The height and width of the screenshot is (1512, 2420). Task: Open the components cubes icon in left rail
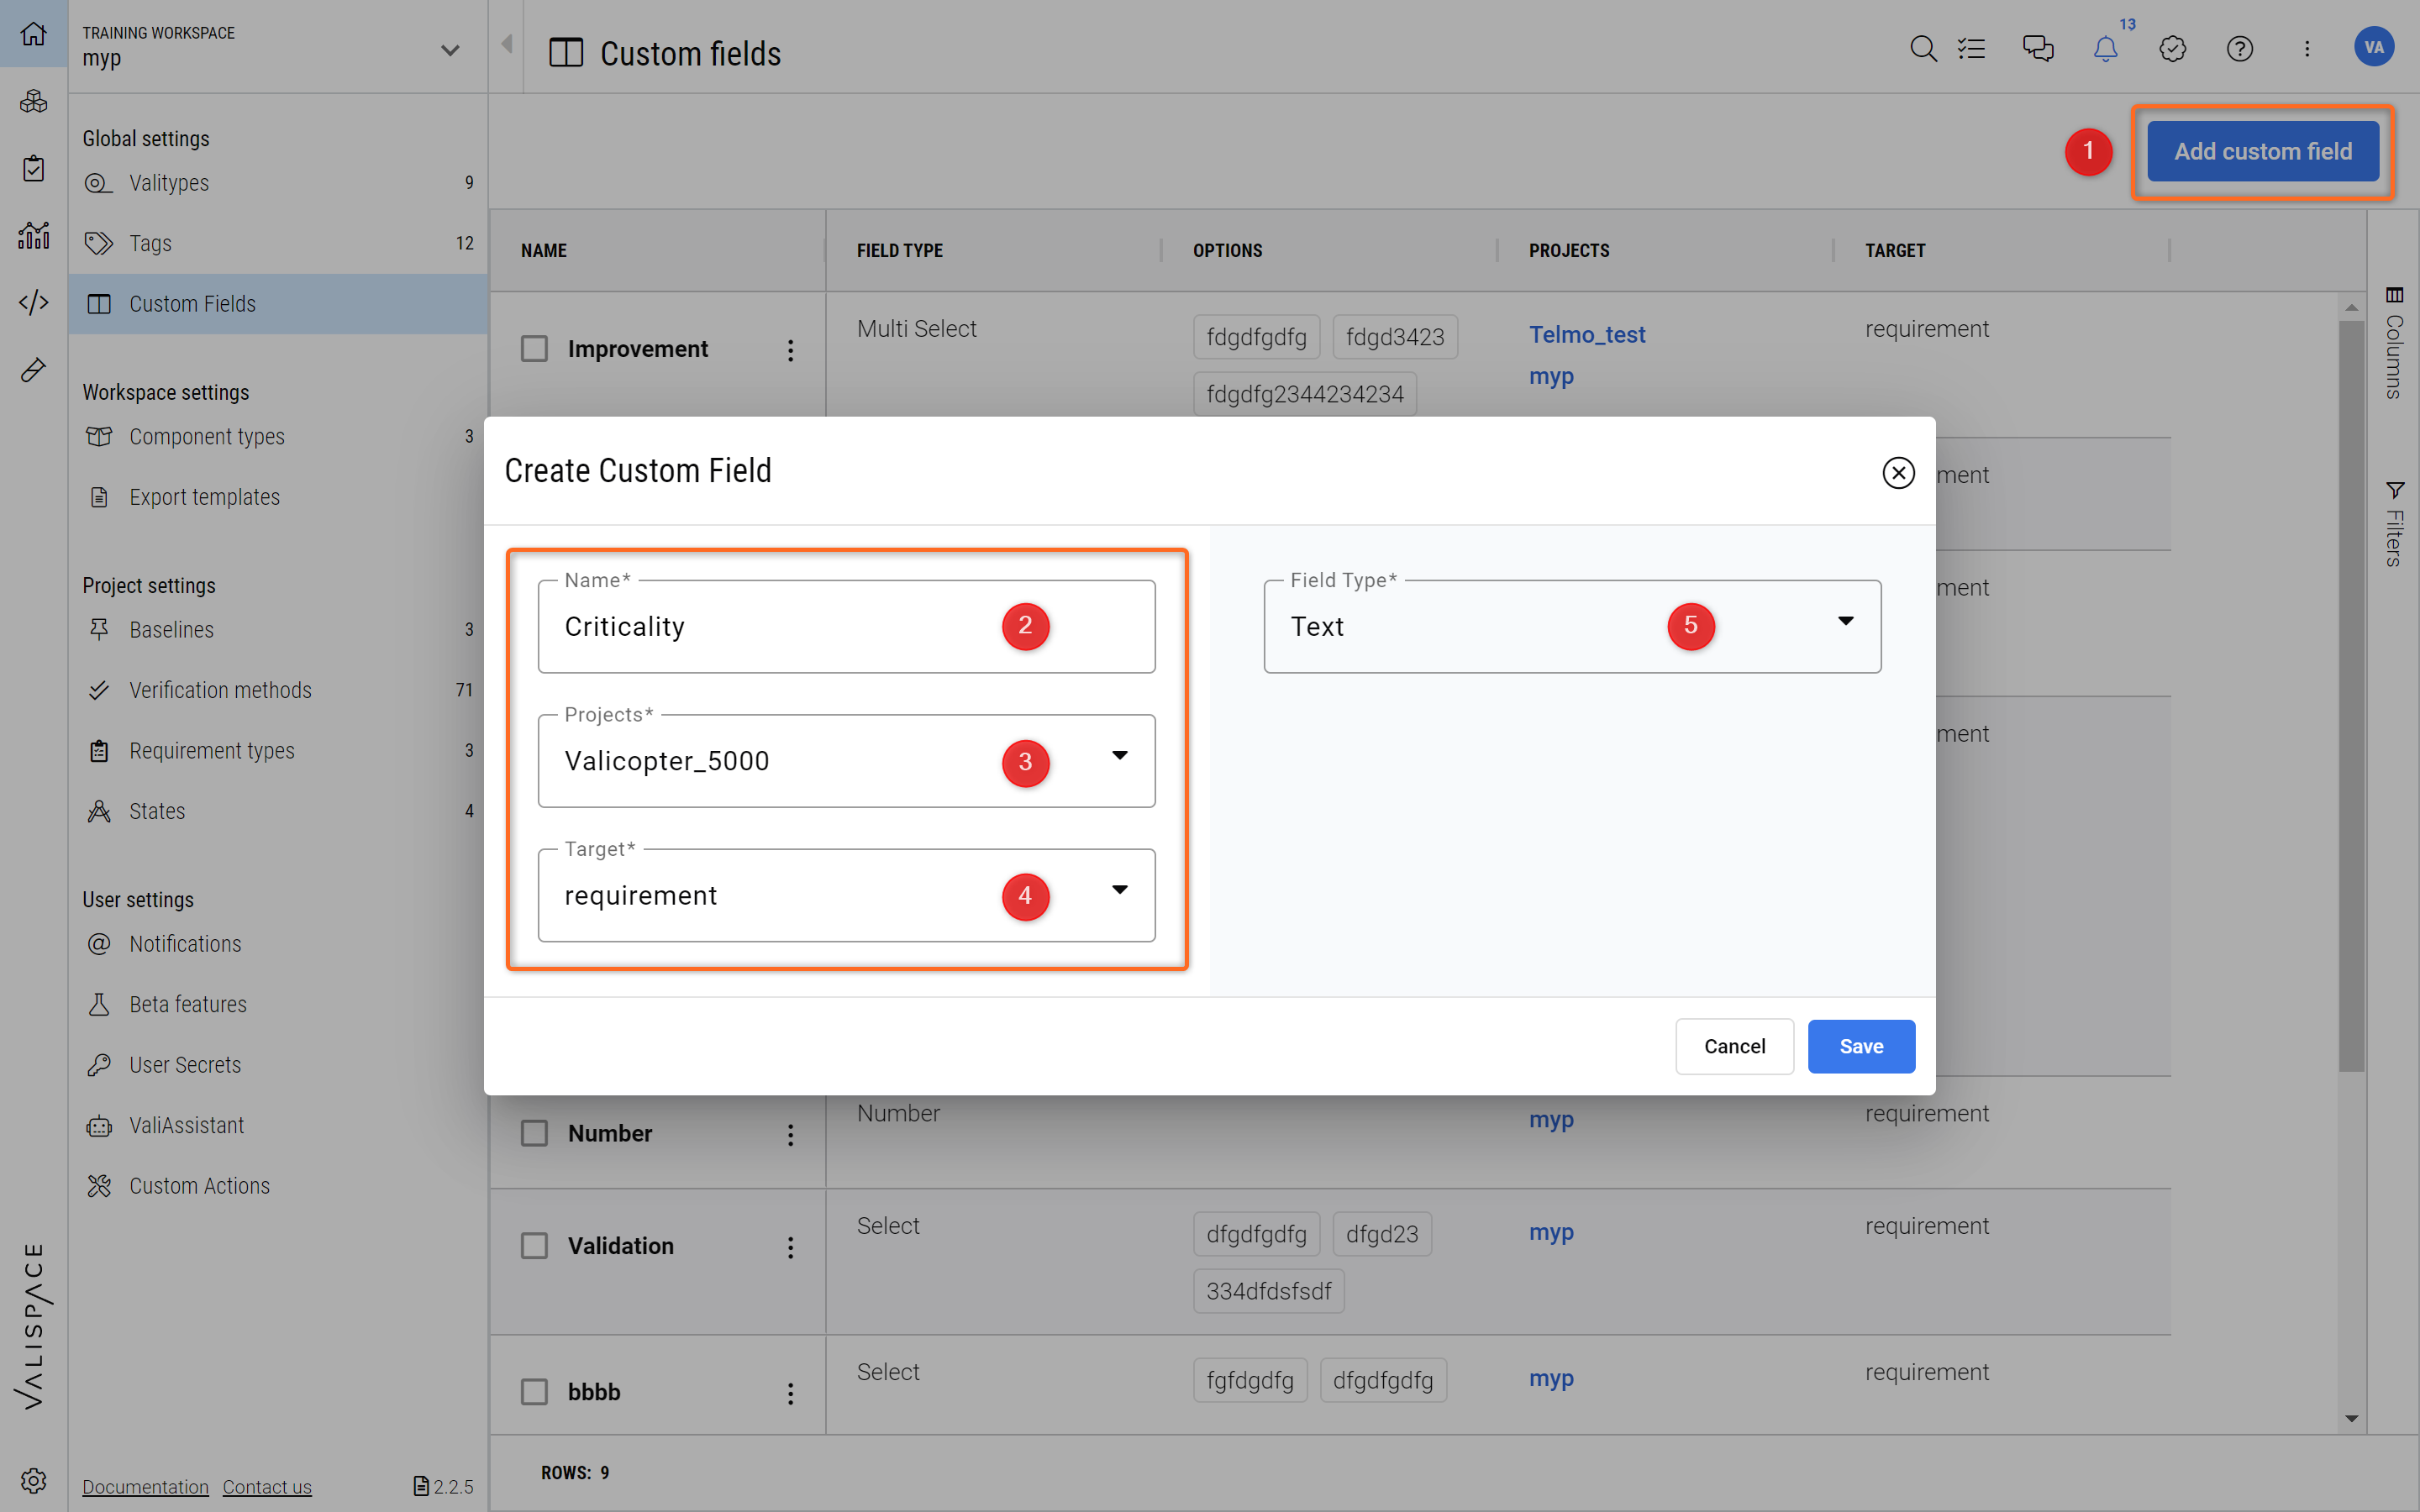(33, 101)
